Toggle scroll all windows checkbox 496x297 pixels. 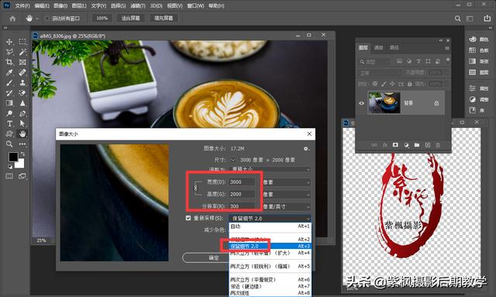46,19
